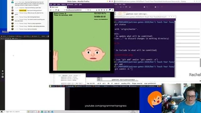
Task: Click the blue extension icon in Firefox toolbar
Action: click(x=110, y=10)
